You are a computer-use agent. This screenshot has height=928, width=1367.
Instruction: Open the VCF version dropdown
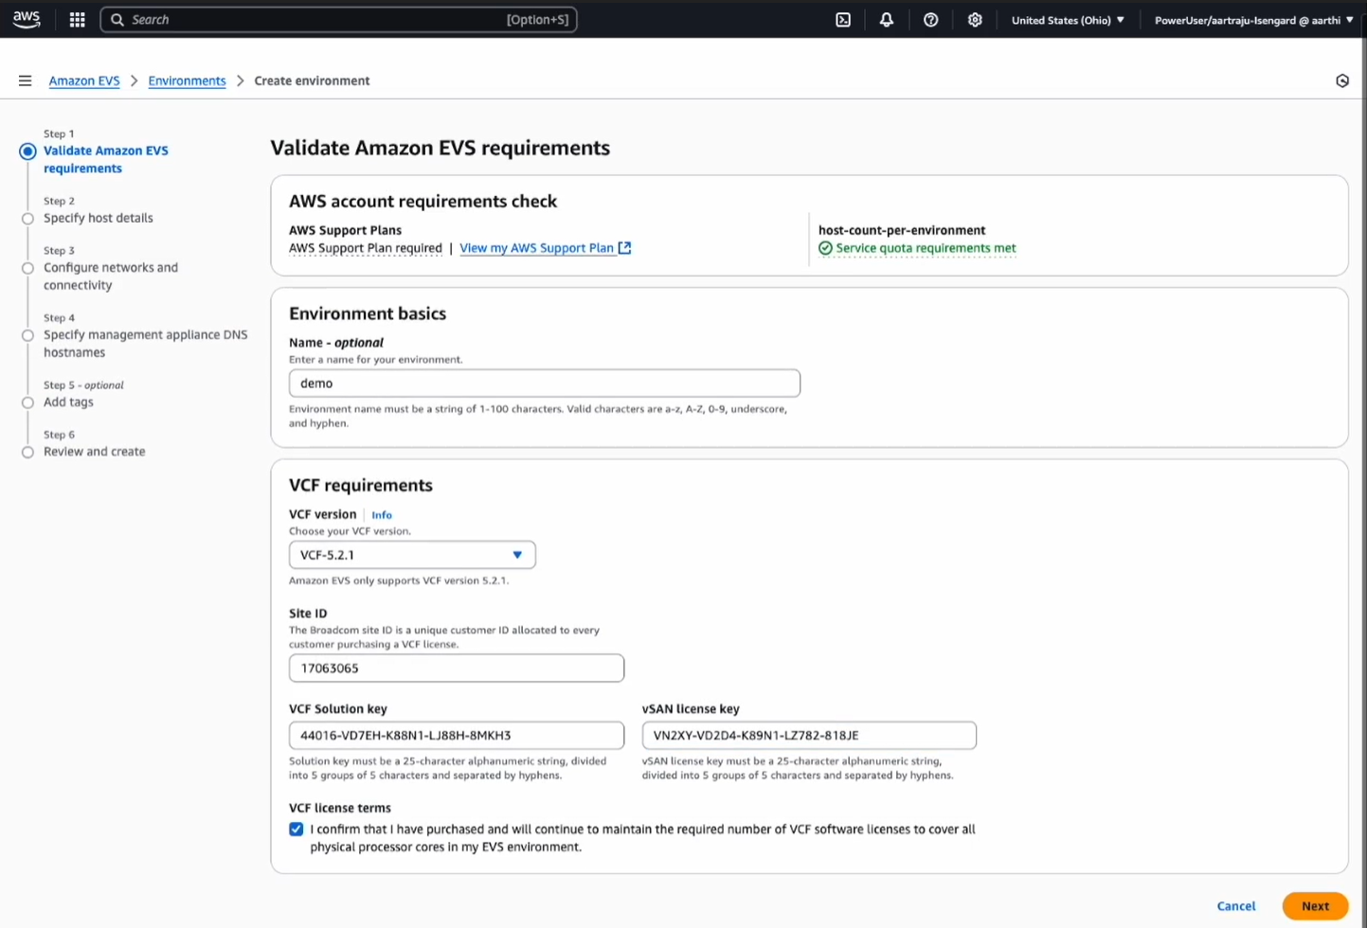tap(412, 555)
